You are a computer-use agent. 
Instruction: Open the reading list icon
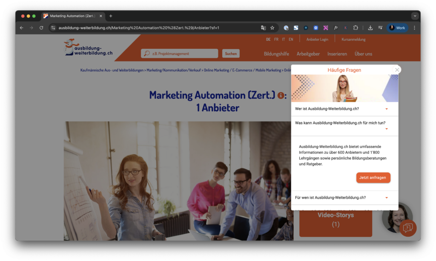380,27
